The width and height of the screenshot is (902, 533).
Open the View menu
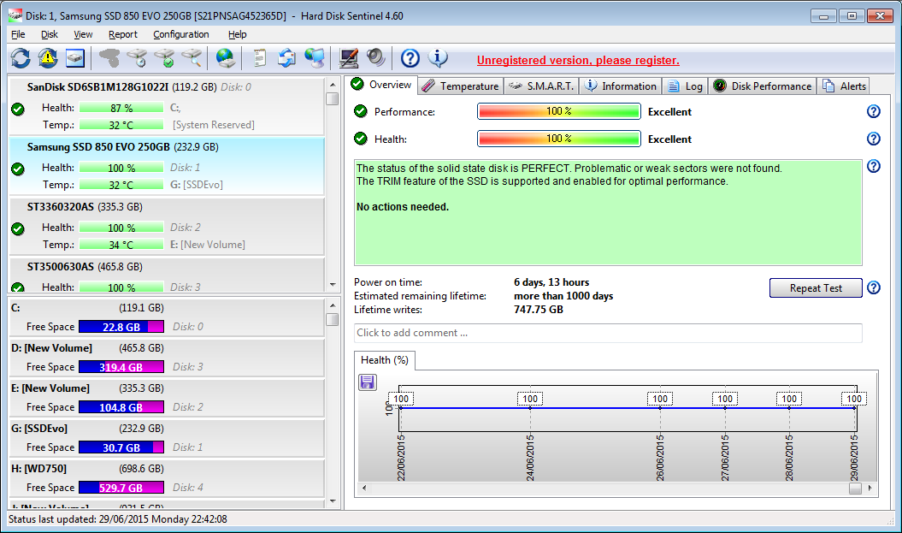click(x=83, y=34)
